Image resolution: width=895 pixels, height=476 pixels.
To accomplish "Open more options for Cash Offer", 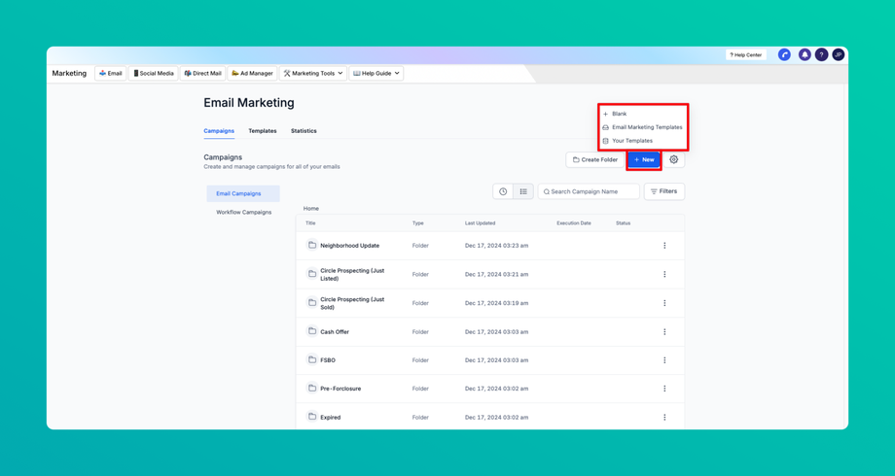I will 664,332.
